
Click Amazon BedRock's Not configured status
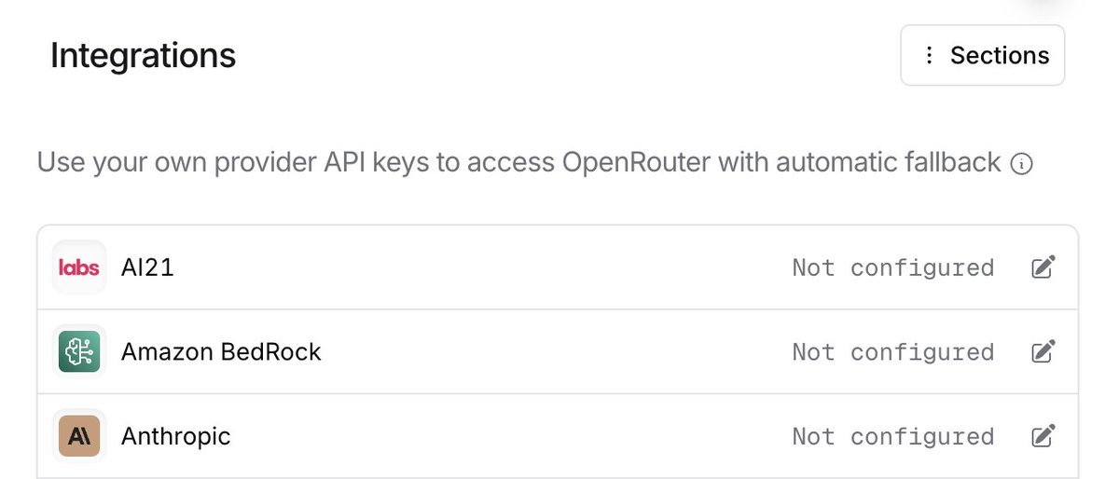click(892, 352)
